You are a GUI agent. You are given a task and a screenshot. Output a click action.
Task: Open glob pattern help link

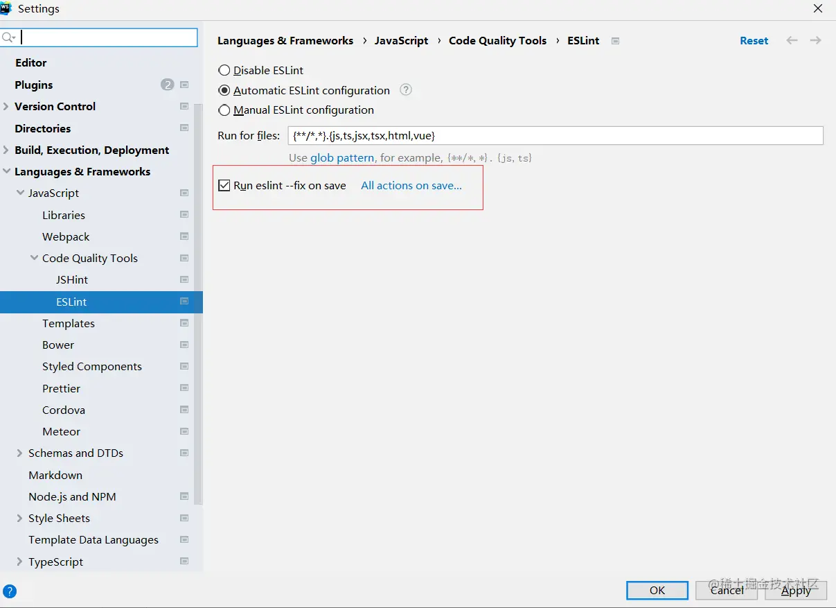coord(342,157)
